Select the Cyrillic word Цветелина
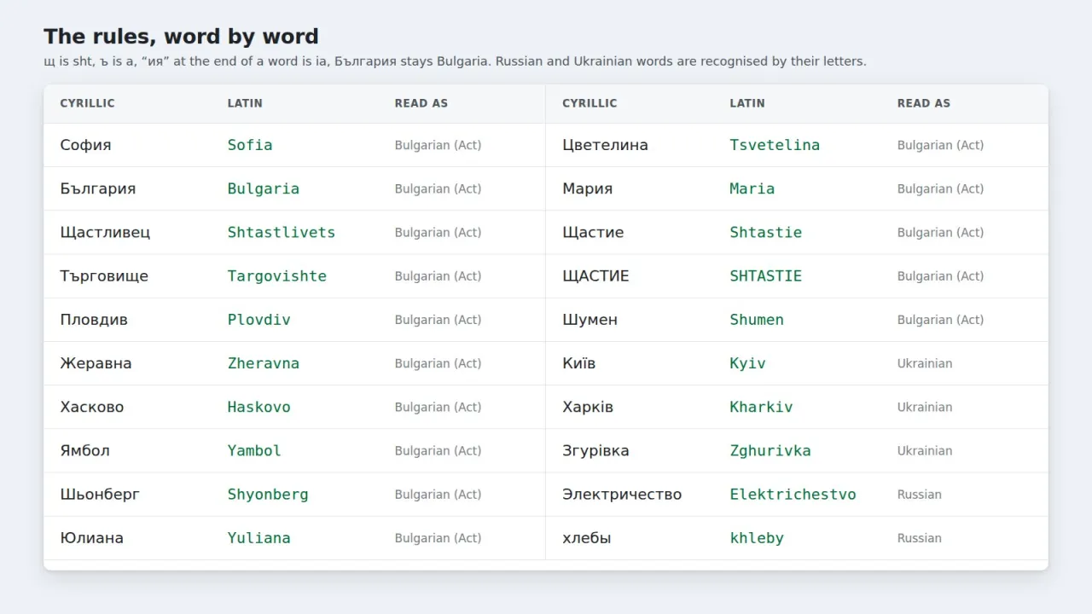Viewport: 1092px width, 614px height. (x=605, y=145)
